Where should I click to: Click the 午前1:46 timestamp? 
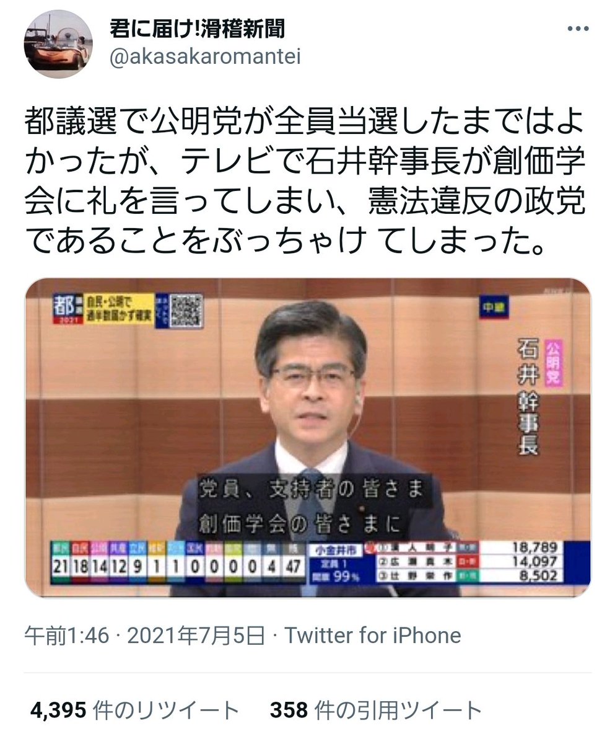click(x=66, y=635)
